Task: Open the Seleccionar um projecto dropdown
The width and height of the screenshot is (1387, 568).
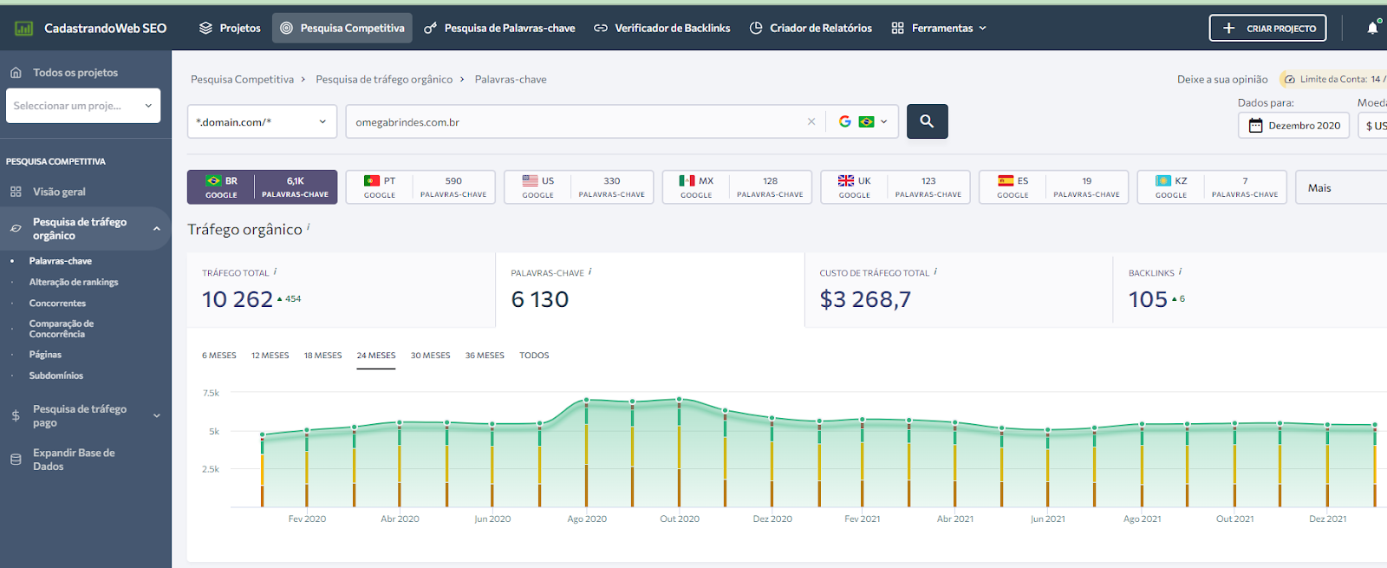Action: (x=83, y=106)
